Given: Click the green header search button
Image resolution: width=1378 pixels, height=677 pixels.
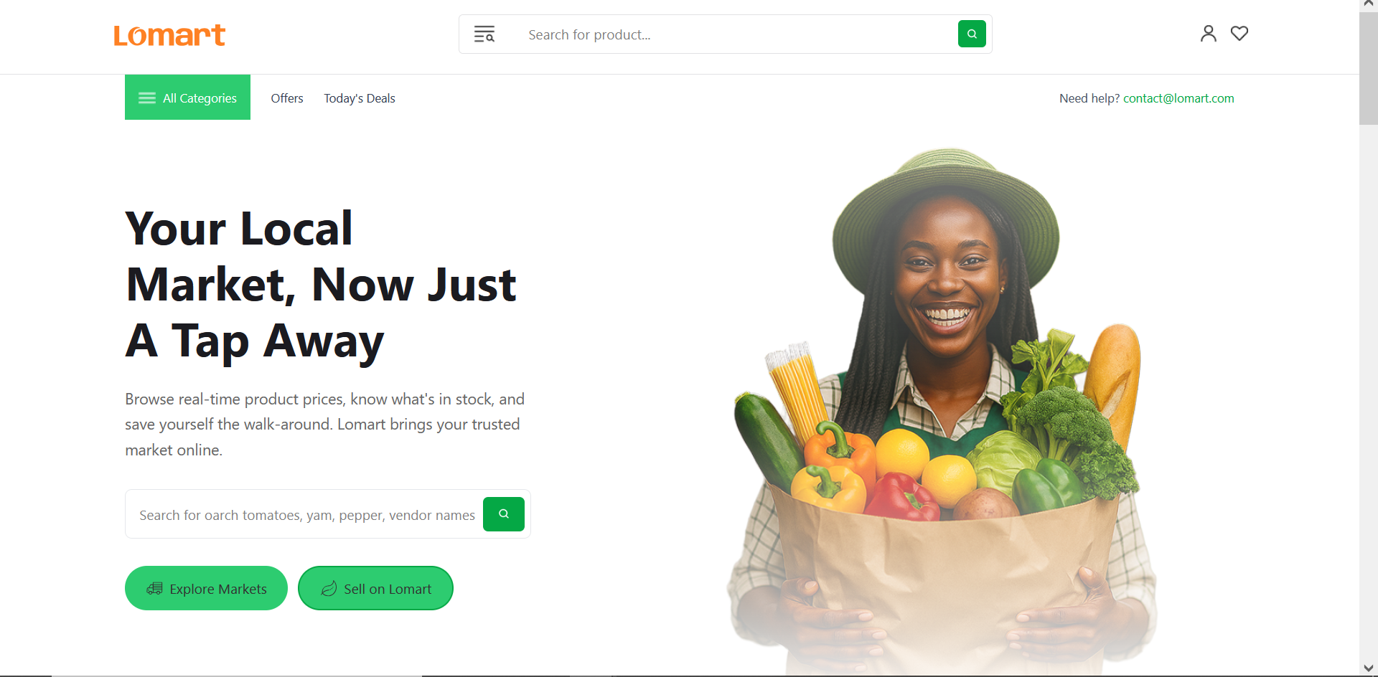Looking at the screenshot, I should click(x=972, y=34).
